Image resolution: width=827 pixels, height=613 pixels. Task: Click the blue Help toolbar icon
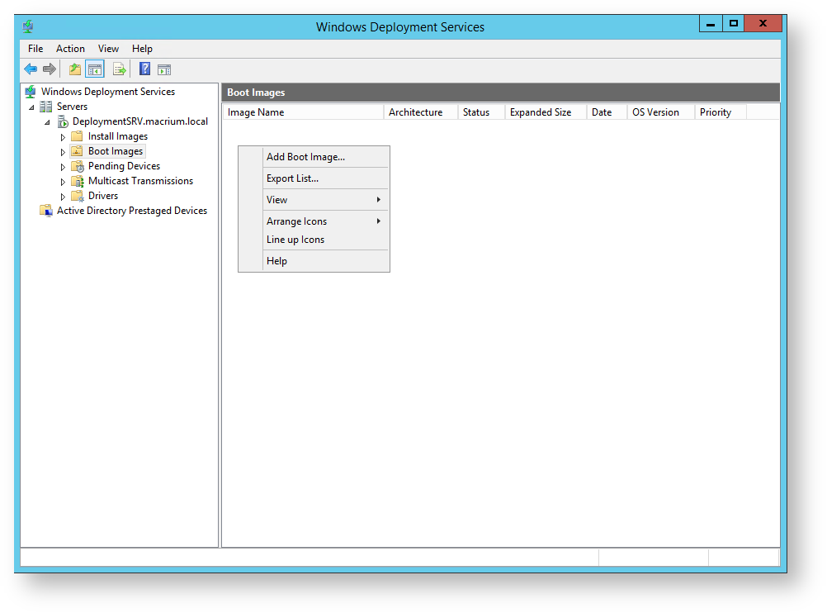tap(144, 69)
